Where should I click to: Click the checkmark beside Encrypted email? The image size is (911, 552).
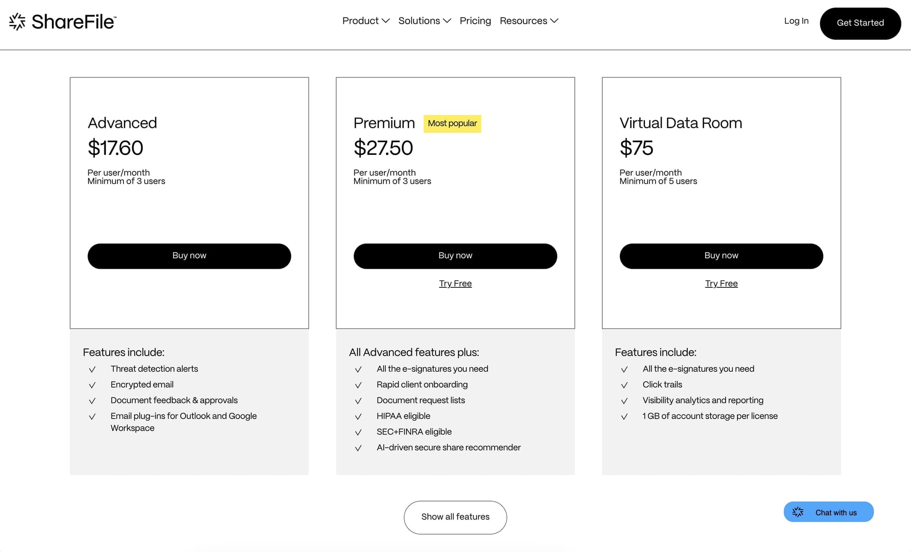click(92, 385)
